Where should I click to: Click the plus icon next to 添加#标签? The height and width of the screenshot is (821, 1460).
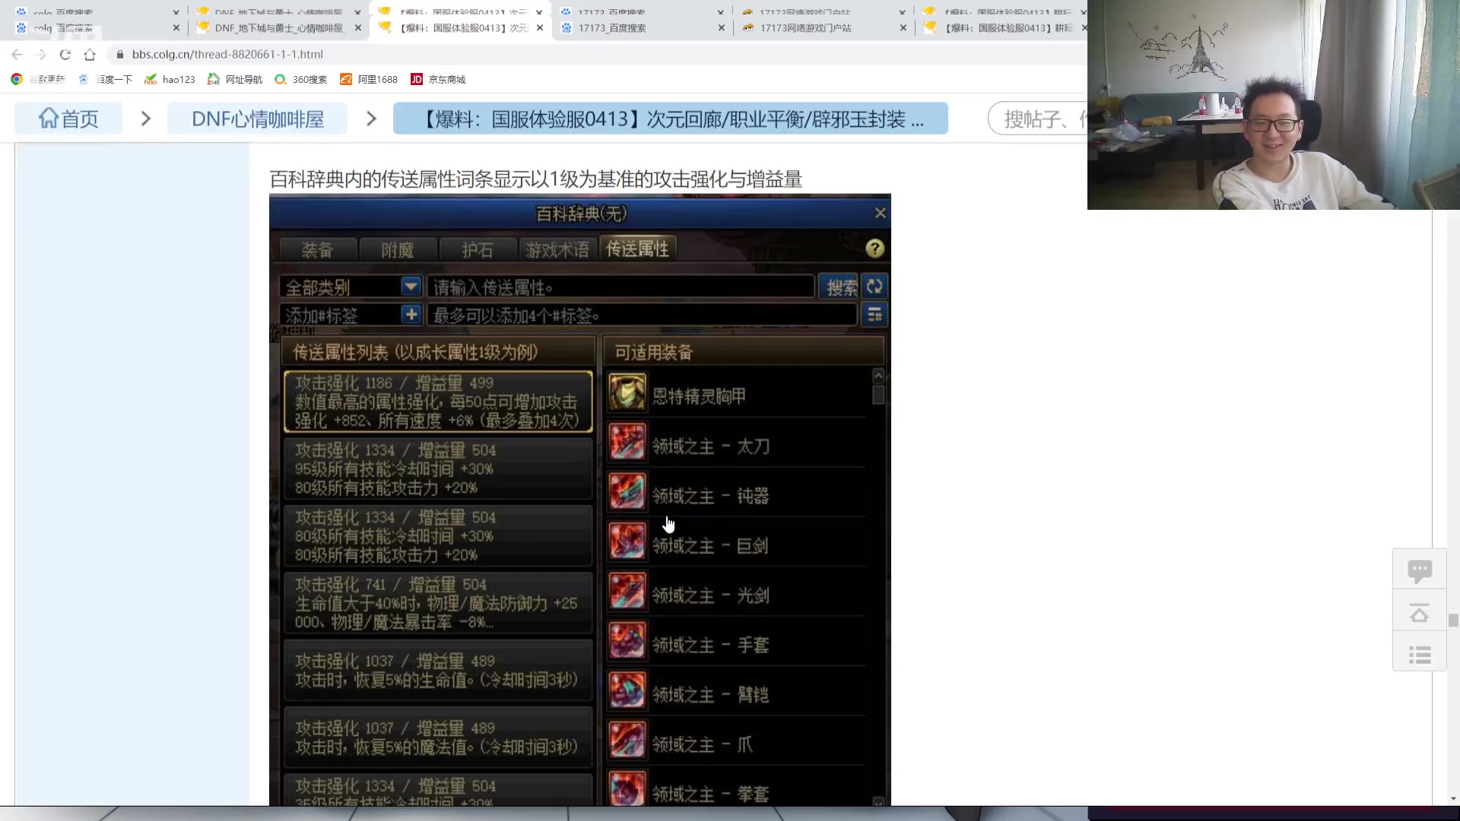click(411, 315)
